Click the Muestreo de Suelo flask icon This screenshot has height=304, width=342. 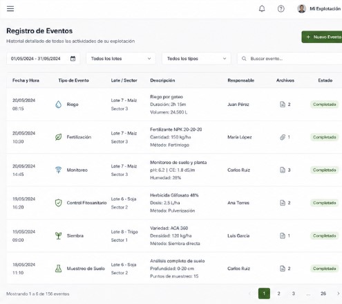[x=59, y=269]
